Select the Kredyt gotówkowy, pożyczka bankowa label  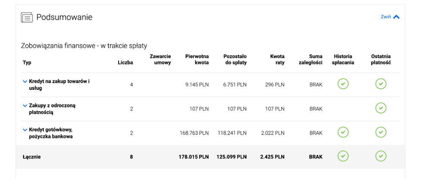click(51, 133)
